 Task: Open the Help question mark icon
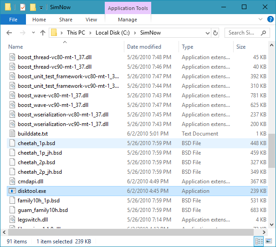point(269,20)
